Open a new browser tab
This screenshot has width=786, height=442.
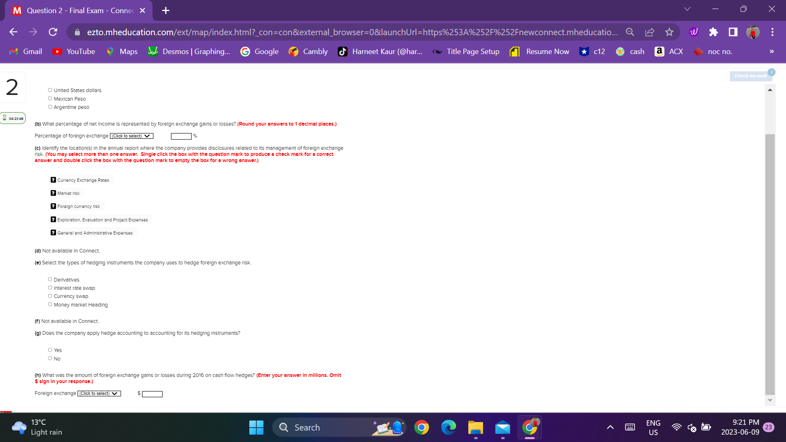tap(165, 11)
